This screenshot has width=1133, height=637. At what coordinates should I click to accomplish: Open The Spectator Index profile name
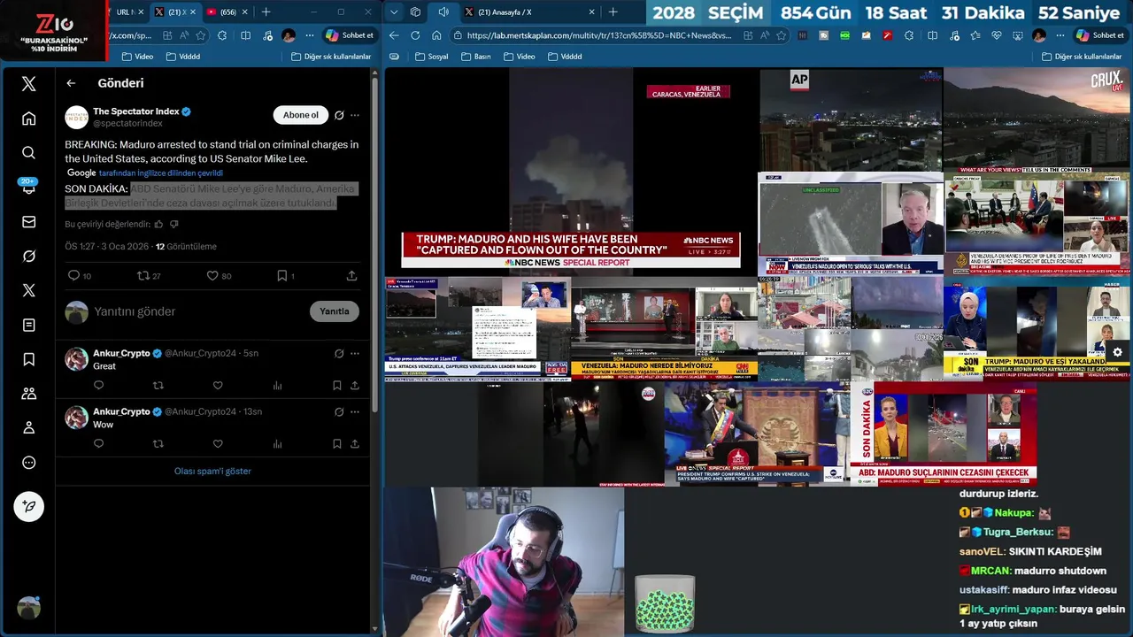click(135, 111)
